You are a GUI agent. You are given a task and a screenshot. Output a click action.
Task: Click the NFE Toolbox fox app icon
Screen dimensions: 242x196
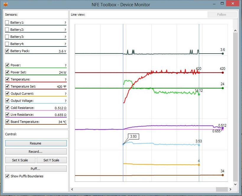6,4
